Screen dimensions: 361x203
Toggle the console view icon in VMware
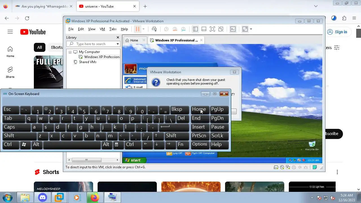pyautogui.click(x=233, y=29)
